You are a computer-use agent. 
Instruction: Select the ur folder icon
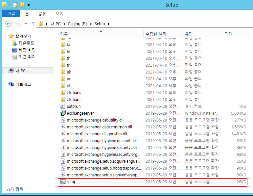[x=63, y=79]
